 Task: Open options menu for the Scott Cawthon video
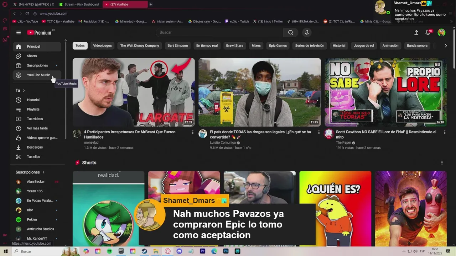(x=445, y=132)
